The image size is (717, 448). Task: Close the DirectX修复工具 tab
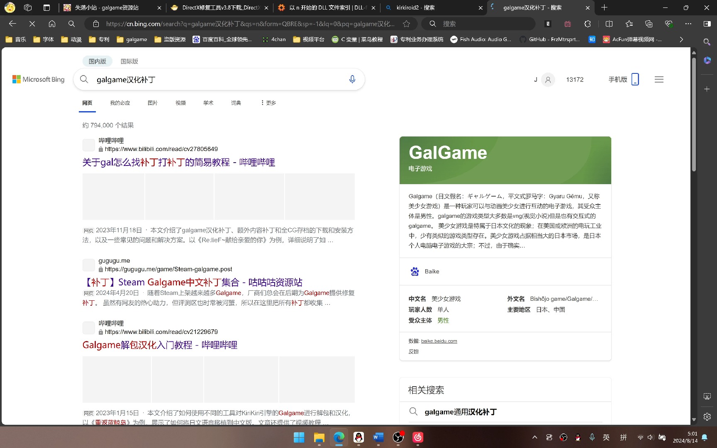pos(266,7)
